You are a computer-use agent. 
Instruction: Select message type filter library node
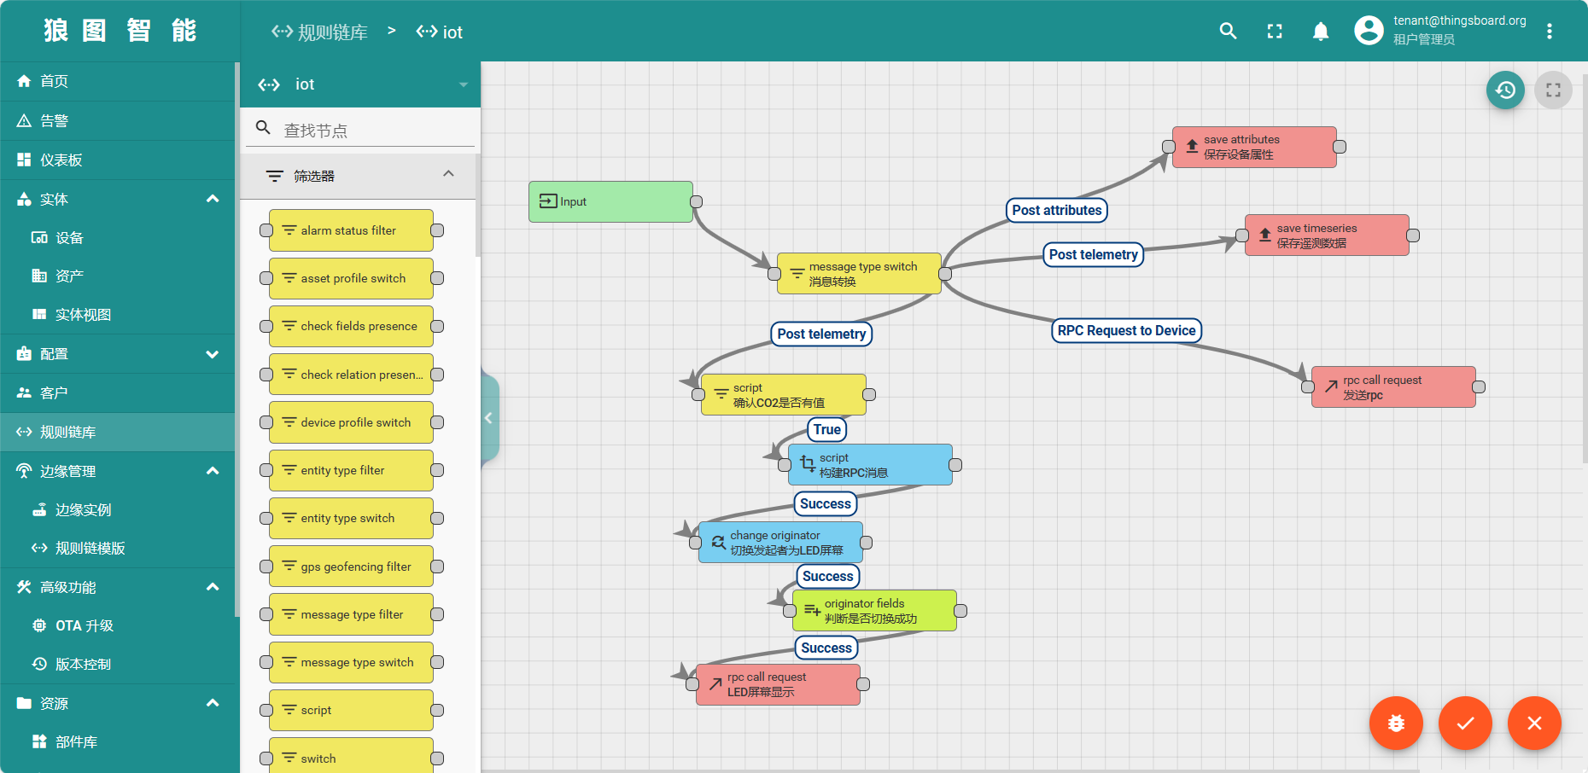click(x=351, y=614)
